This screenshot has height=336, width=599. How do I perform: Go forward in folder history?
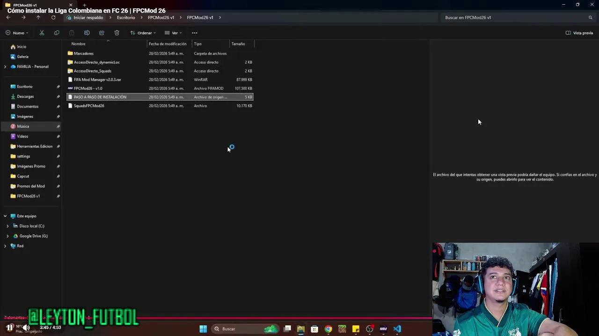(23, 17)
